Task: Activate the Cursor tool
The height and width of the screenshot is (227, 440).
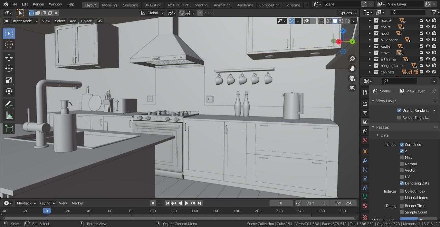Action: (9, 45)
